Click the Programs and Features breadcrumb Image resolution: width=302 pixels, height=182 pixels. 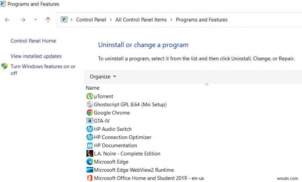click(x=202, y=20)
